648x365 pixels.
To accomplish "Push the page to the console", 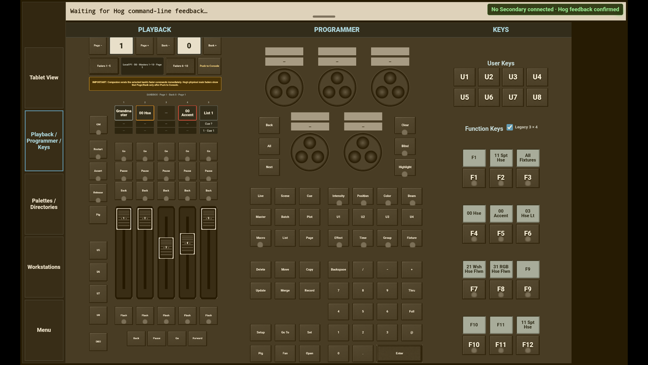I will click(209, 66).
